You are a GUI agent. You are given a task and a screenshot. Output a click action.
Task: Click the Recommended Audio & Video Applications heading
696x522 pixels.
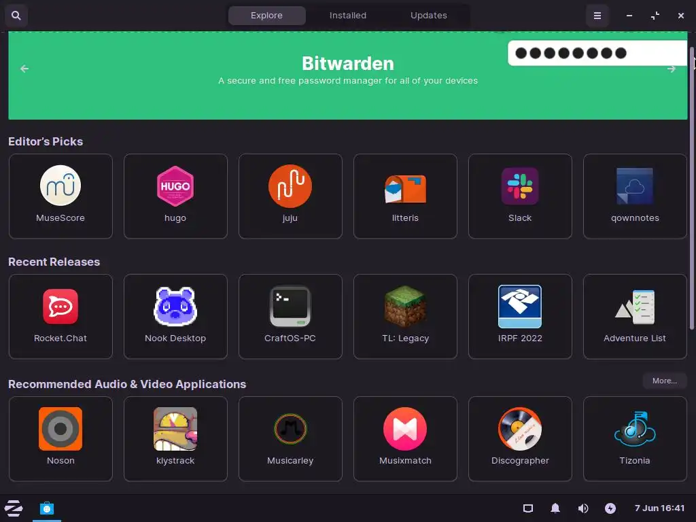[x=127, y=385]
